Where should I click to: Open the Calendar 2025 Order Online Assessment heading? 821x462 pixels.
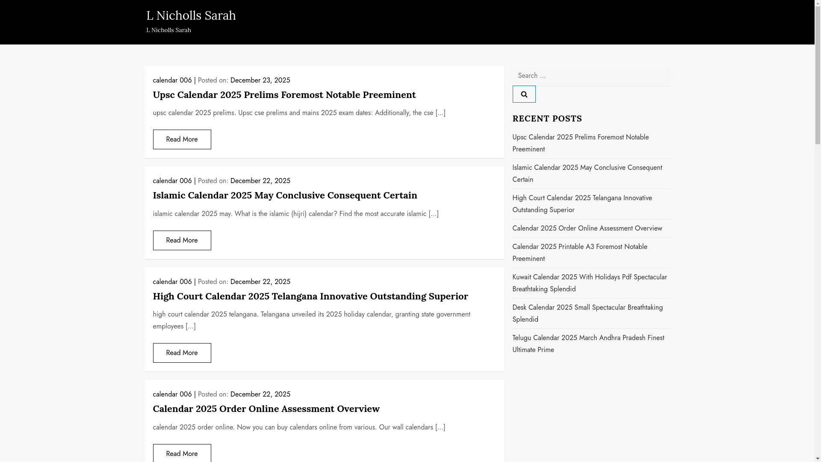point(266,409)
